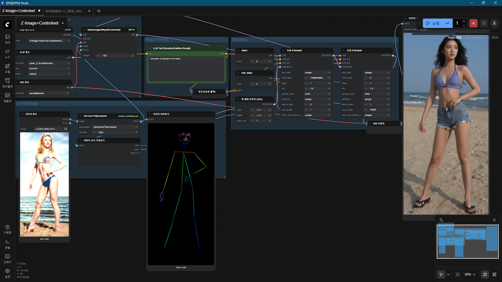The height and width of the screenshot is (282, 502).
Task: Click the red cancel button
Action: (x=473, y=23)
